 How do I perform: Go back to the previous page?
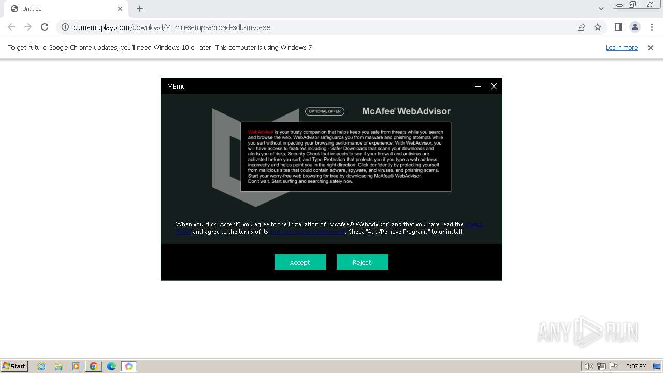[11, 27]
